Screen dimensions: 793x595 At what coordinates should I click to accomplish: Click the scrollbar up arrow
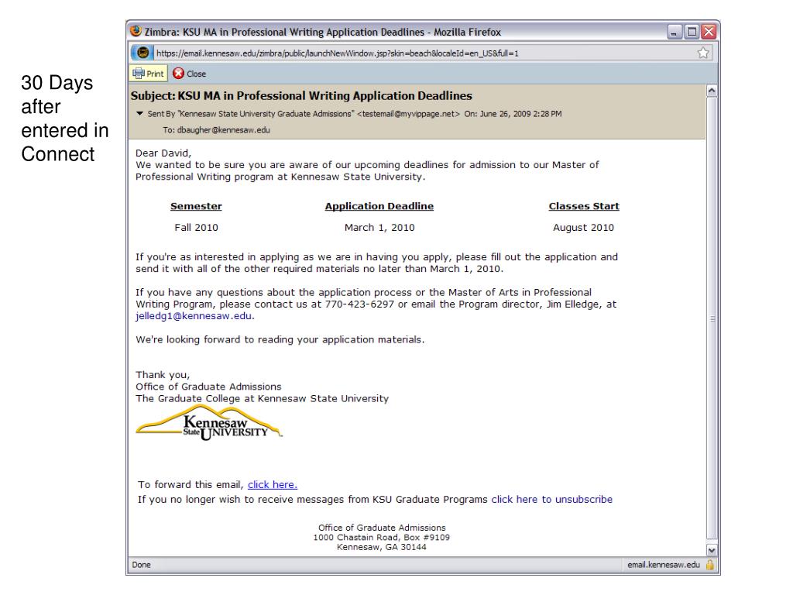click(712, 91)
